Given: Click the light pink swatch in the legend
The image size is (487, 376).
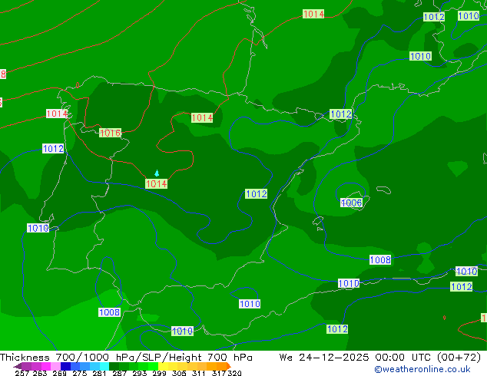Looking at the screenshot, I should (x=55, y=366).
